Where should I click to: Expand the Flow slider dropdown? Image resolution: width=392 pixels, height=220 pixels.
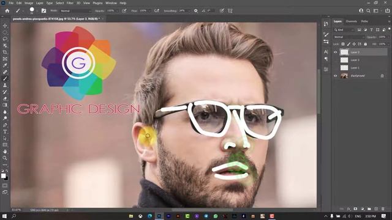click(149, 11)
